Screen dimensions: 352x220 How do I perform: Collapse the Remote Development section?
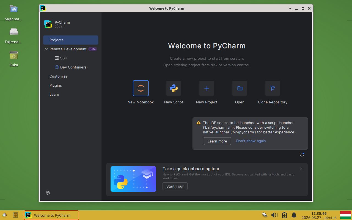tap(46, 49)
